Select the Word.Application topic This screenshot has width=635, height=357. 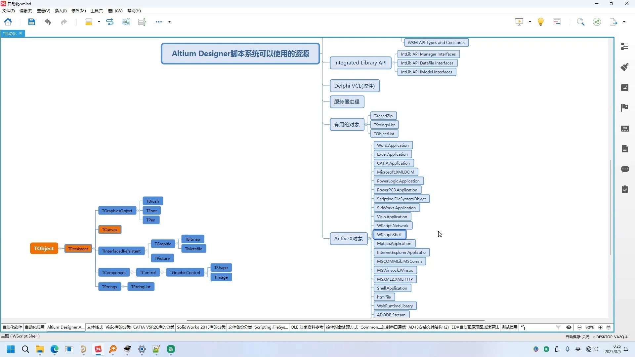coord(393,145)
